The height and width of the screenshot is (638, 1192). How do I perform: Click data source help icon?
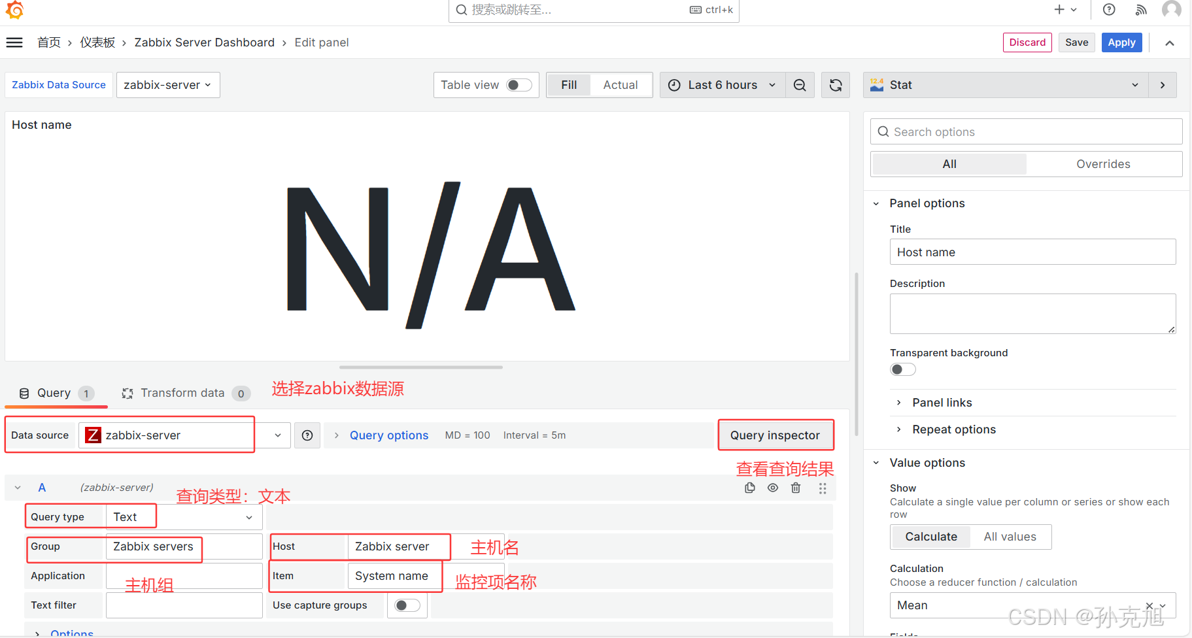[x=307, y=435]
